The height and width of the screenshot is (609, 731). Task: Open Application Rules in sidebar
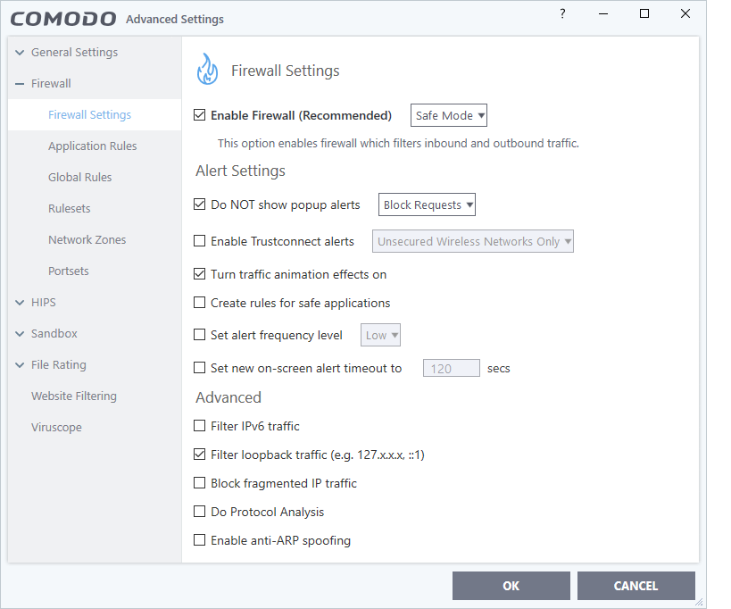(92, 146)
